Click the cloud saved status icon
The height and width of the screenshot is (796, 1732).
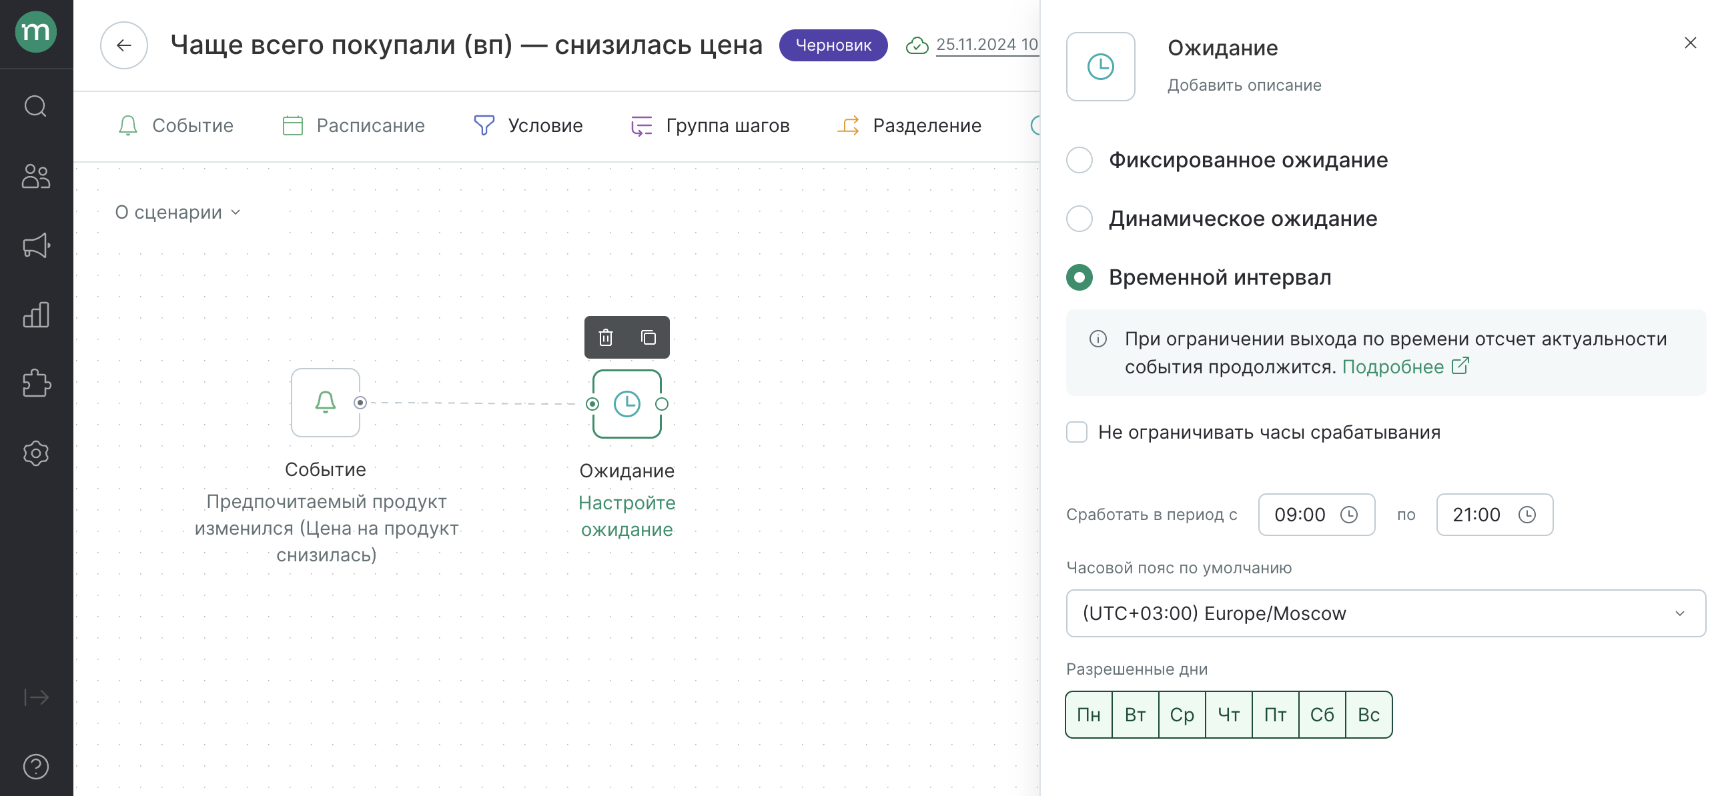click(917, 45)
